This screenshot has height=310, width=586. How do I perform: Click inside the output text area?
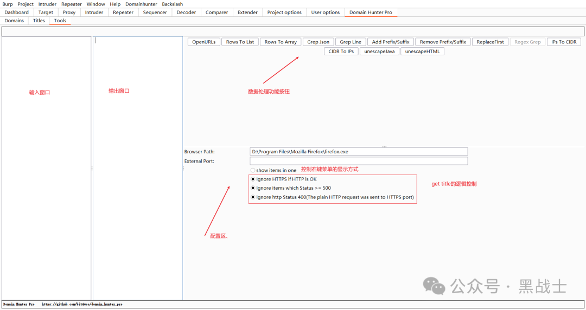click(x=137, y=168)
